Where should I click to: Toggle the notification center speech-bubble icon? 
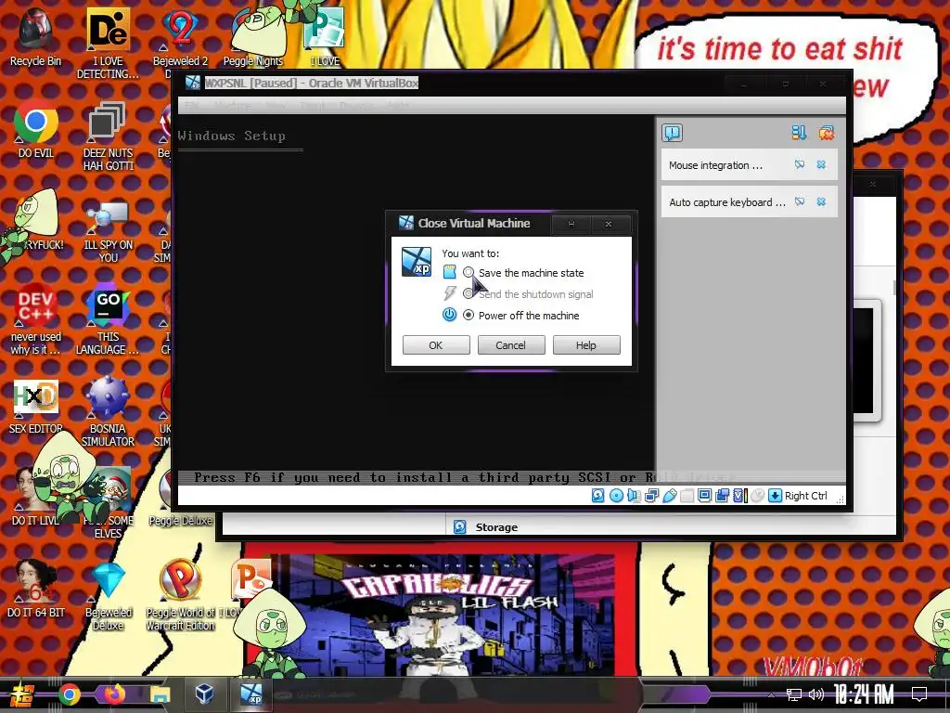673,132
